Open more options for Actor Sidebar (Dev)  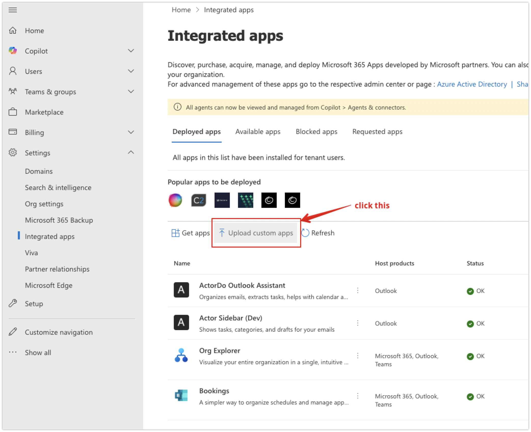(x=358, y=323)
